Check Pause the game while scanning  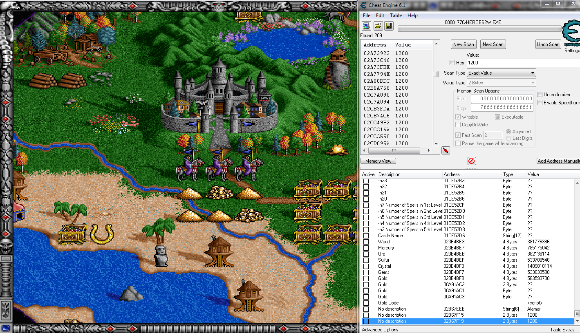pos(458,143)
